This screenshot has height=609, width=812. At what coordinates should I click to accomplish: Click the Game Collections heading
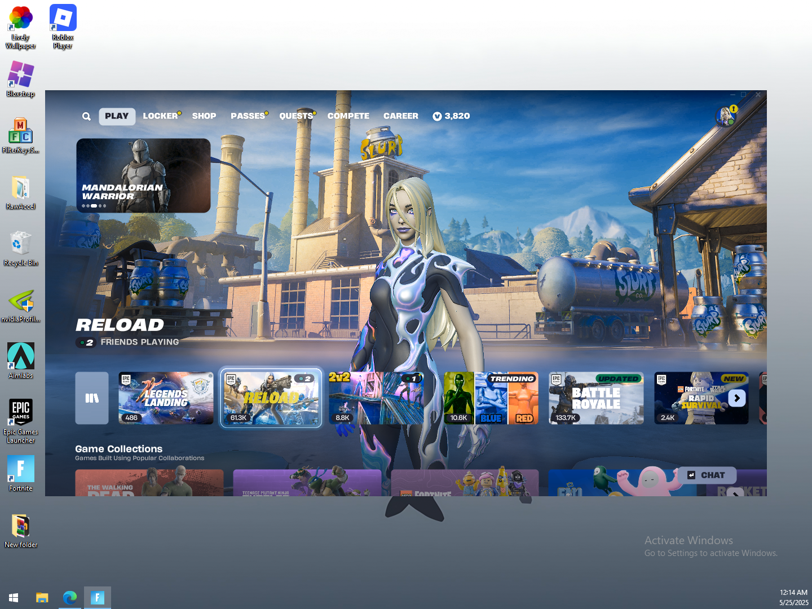coord(119,449)
